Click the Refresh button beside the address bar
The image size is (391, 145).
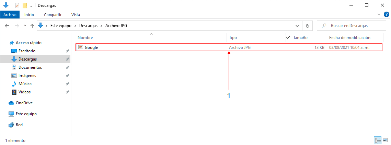point(308,26)
